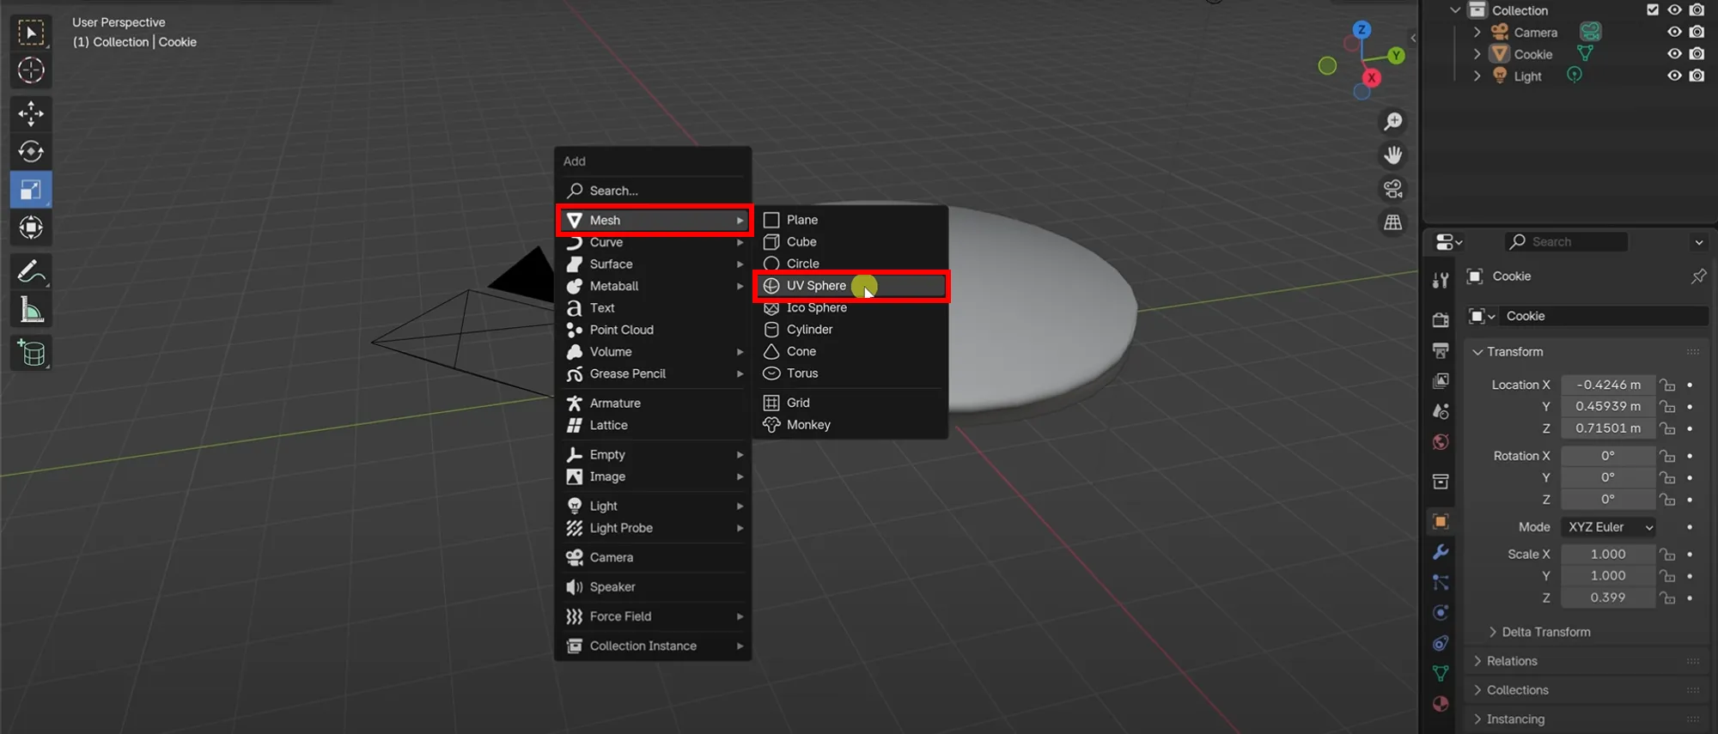Choose UV Sphere from Mesh submenu
This screenshot has height=734, width=1718.
point(816,286)
